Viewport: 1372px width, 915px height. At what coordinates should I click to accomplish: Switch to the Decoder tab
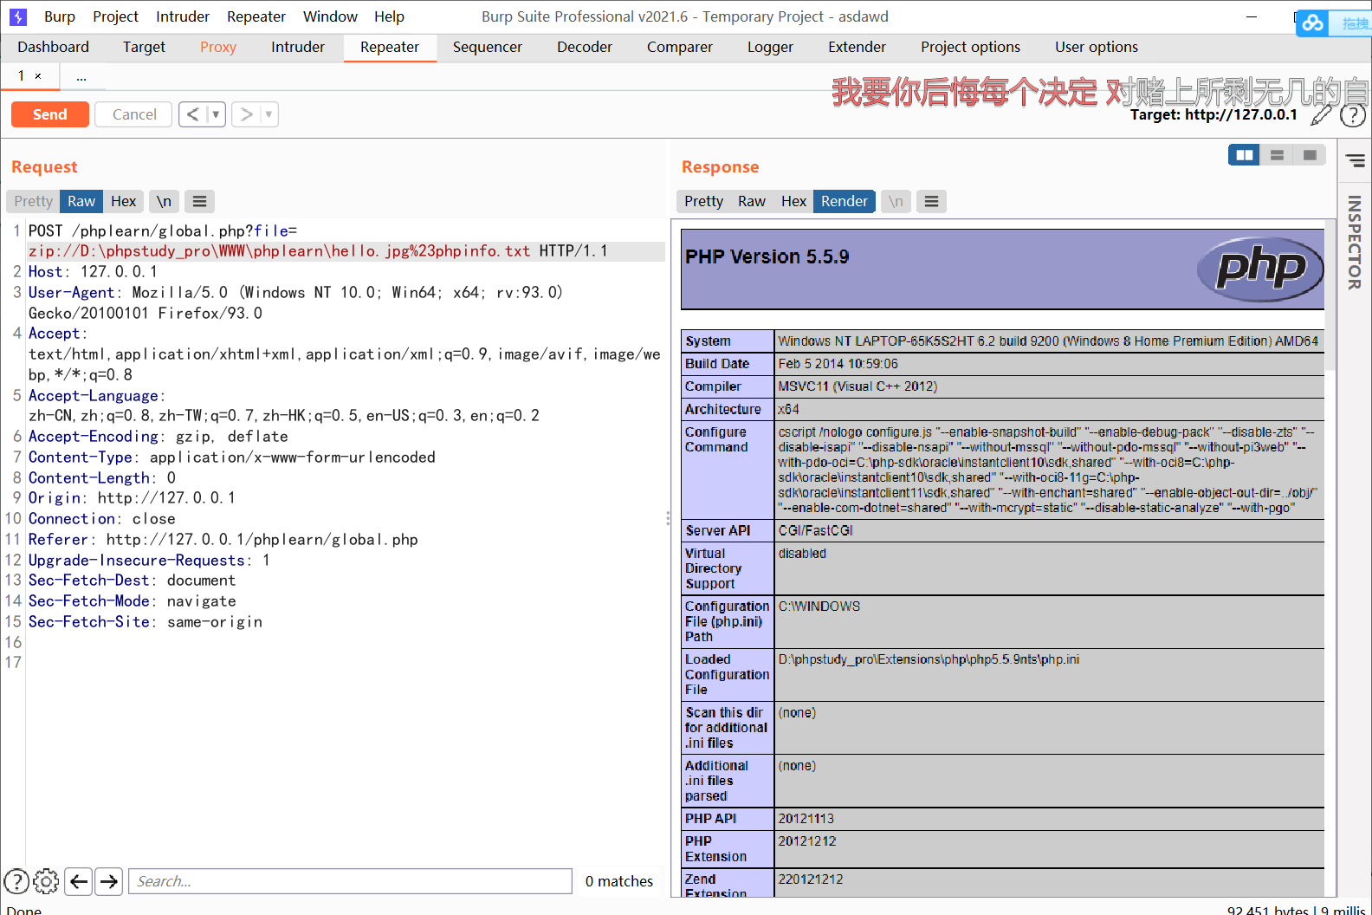tap(585, 47)
